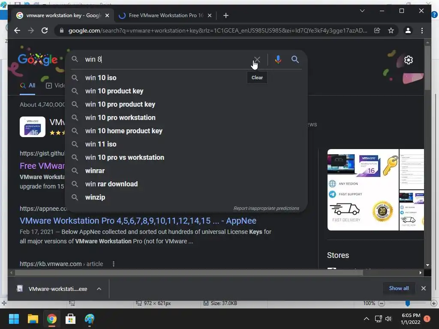Open Google quick settings gear
This screenshot has width=439, height=329.
tap(409, 60)
